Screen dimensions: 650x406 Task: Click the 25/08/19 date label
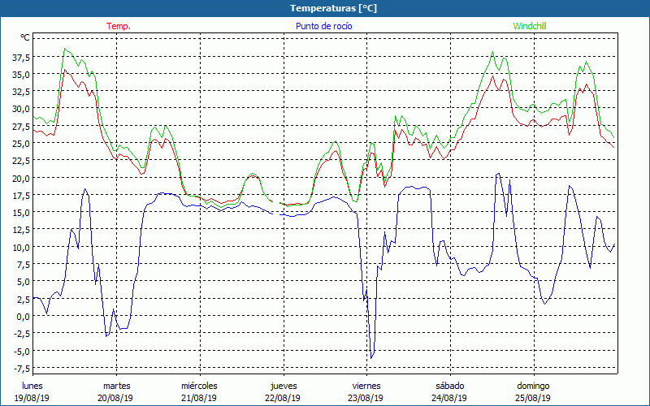tap(533, 398)
